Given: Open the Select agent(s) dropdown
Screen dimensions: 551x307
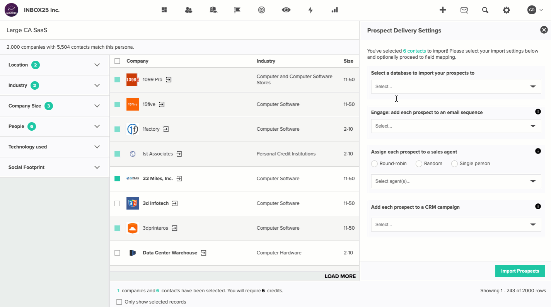Looking at the screenshot, I should tap(456, 181).
